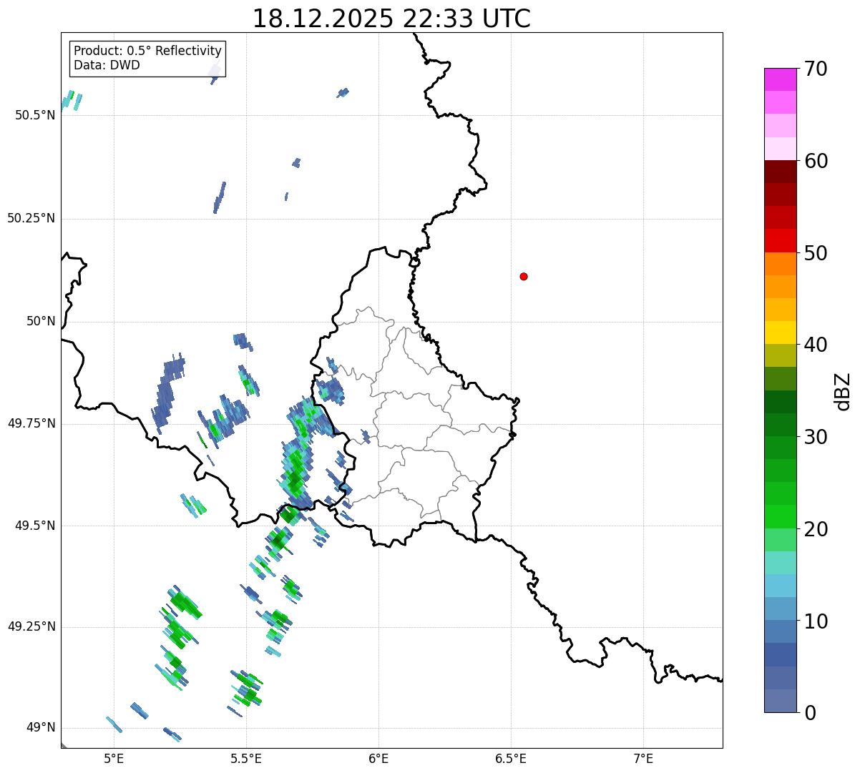This screenshot has height=773, width=860.
Task: Click the orange colorbar segment below 50
Action: click(x=780, y=264)
